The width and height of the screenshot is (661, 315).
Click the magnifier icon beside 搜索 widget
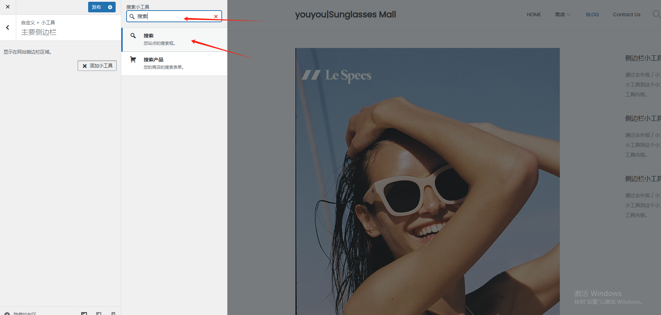(x=133, y=36)
